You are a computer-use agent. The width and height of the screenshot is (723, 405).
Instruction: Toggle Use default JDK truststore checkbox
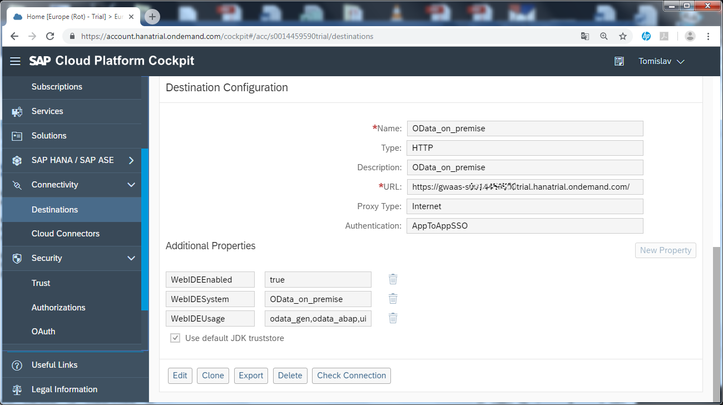click(x=175, y=338)
